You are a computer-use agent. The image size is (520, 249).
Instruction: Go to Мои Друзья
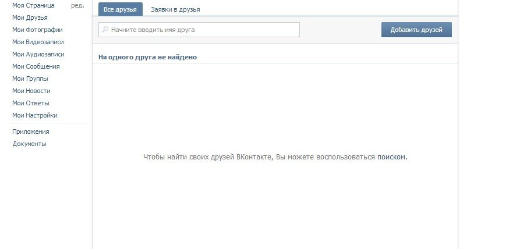pos(30,17)
